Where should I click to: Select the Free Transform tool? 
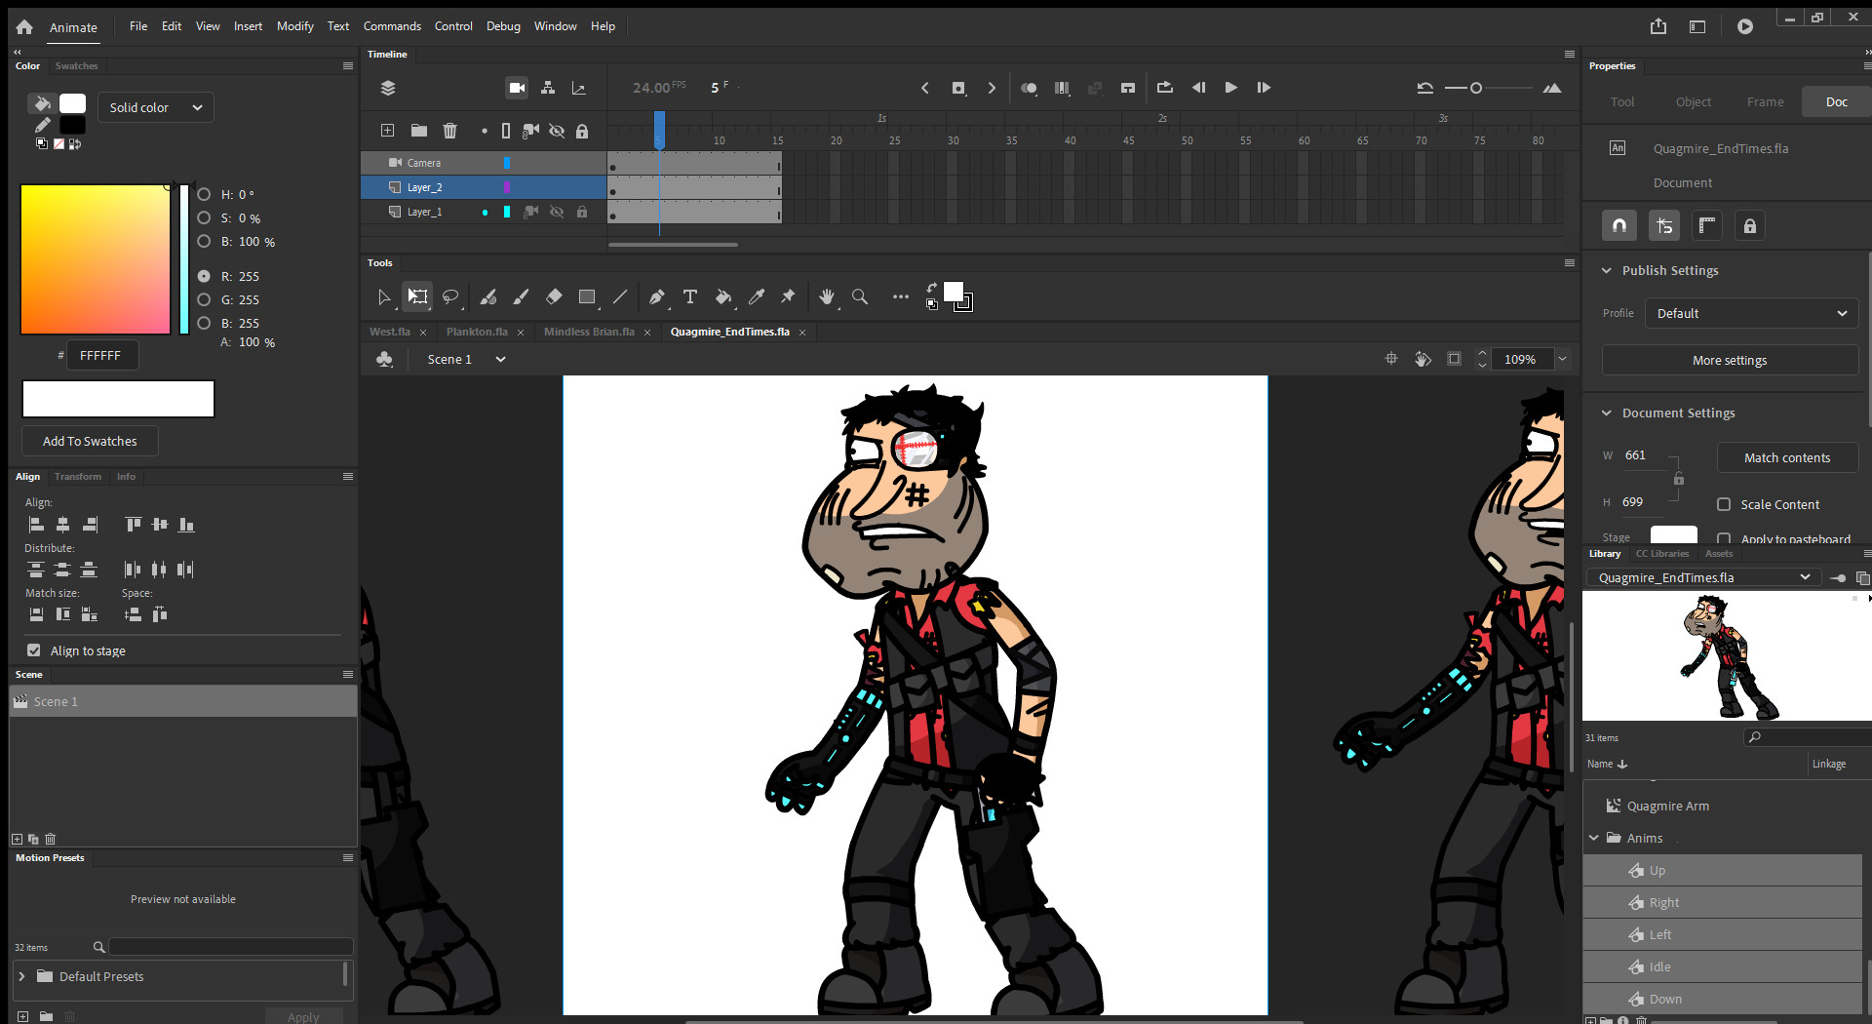point(418,296)
